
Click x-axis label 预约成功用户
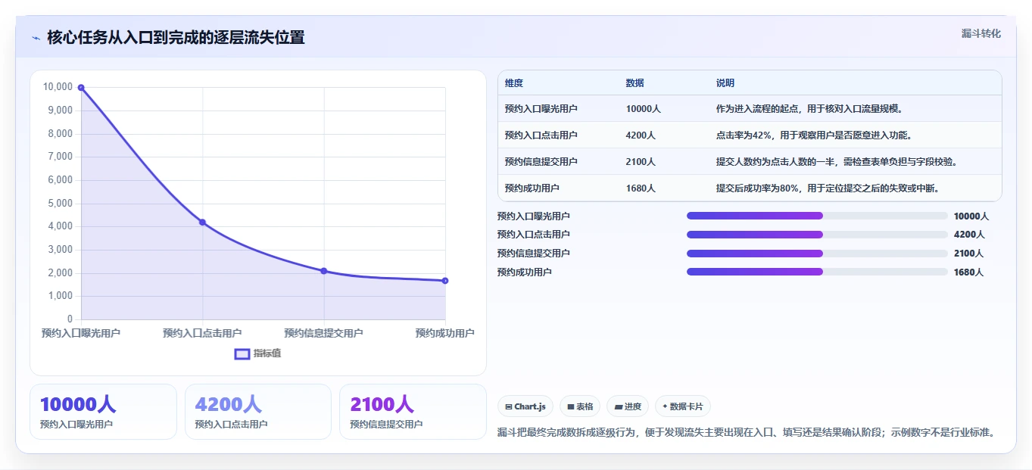[445, 333]
